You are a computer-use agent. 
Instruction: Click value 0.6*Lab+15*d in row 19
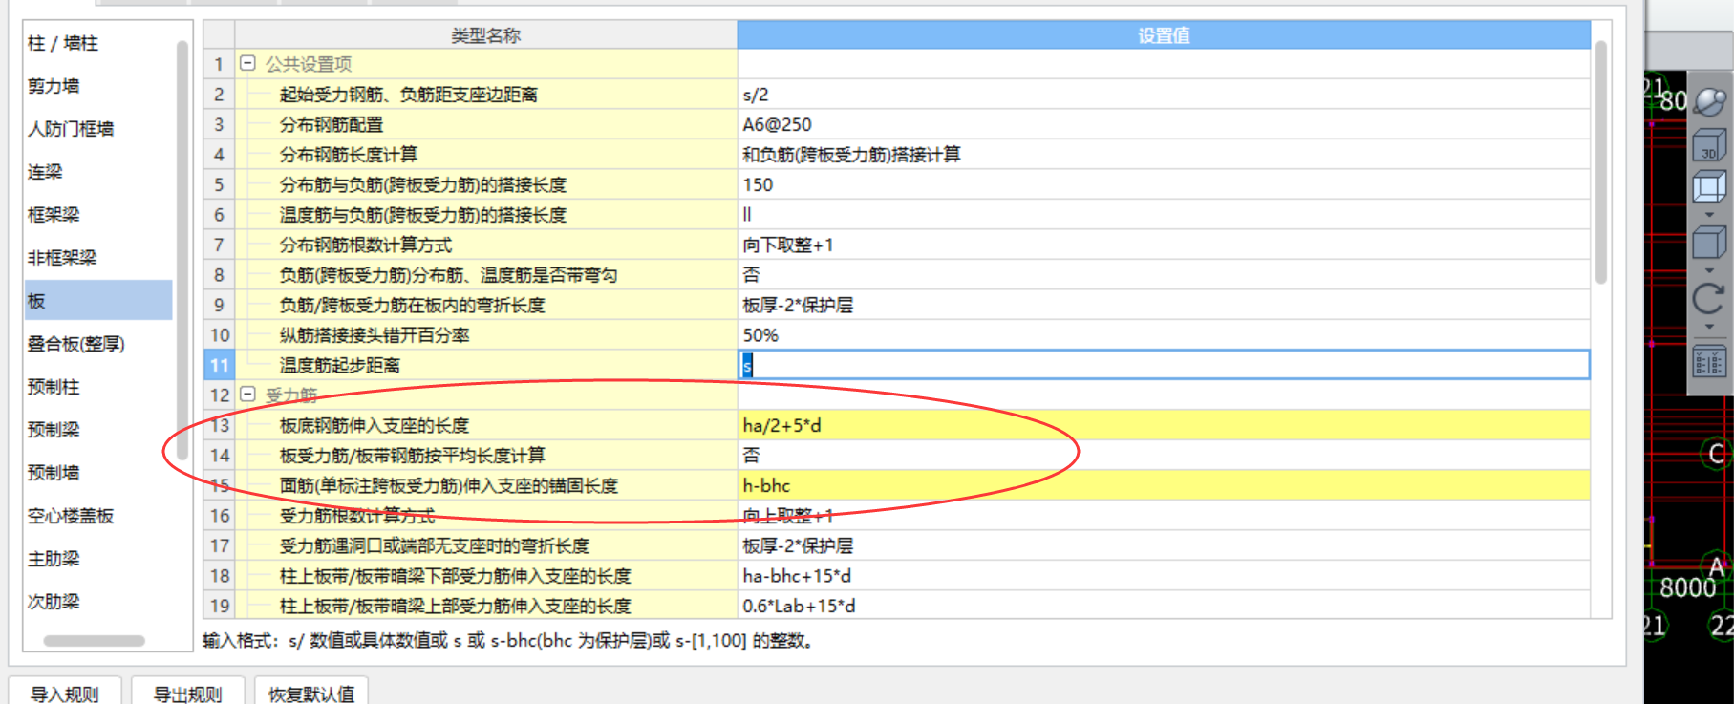[799, 606]
